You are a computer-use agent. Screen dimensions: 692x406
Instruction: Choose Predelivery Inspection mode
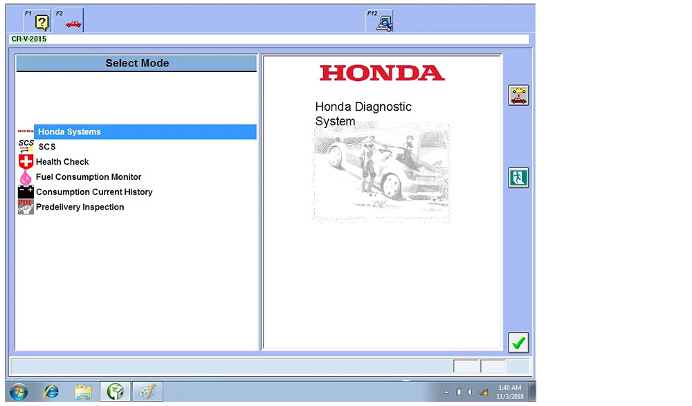(x=80, y=207)
